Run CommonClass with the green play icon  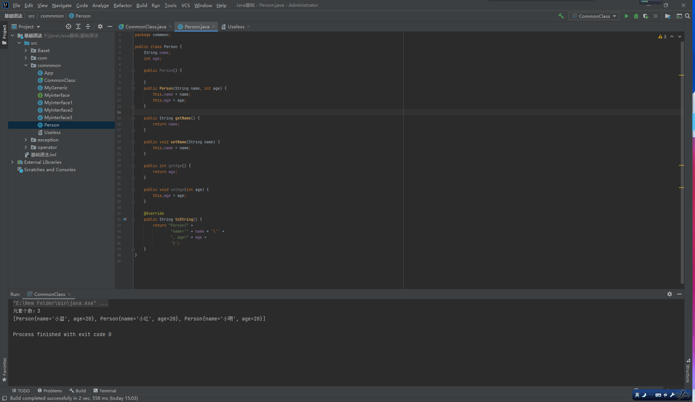click(x=626, y=16)
